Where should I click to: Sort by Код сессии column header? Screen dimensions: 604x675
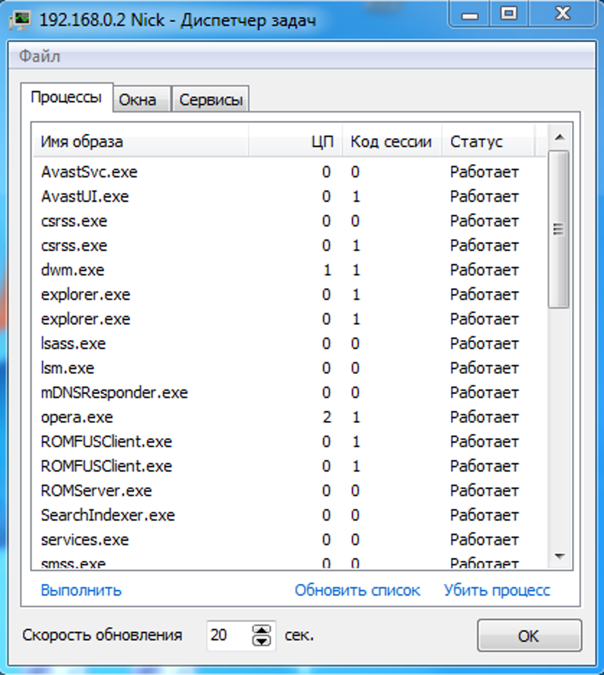tap(391, 142)
